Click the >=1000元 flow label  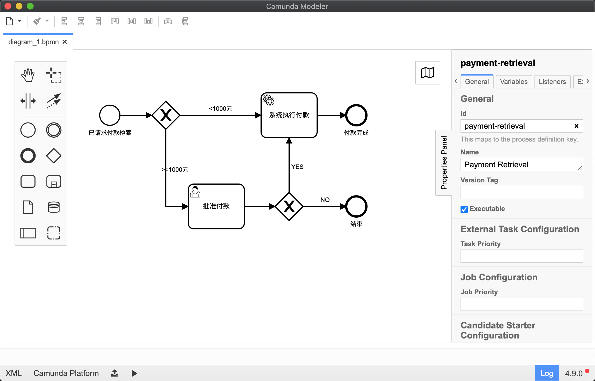tap(175, 170)
